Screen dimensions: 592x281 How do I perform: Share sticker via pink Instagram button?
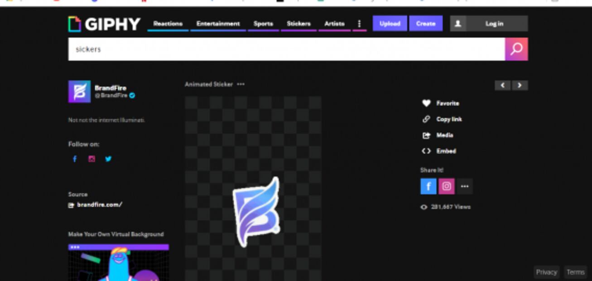point(446,186)
